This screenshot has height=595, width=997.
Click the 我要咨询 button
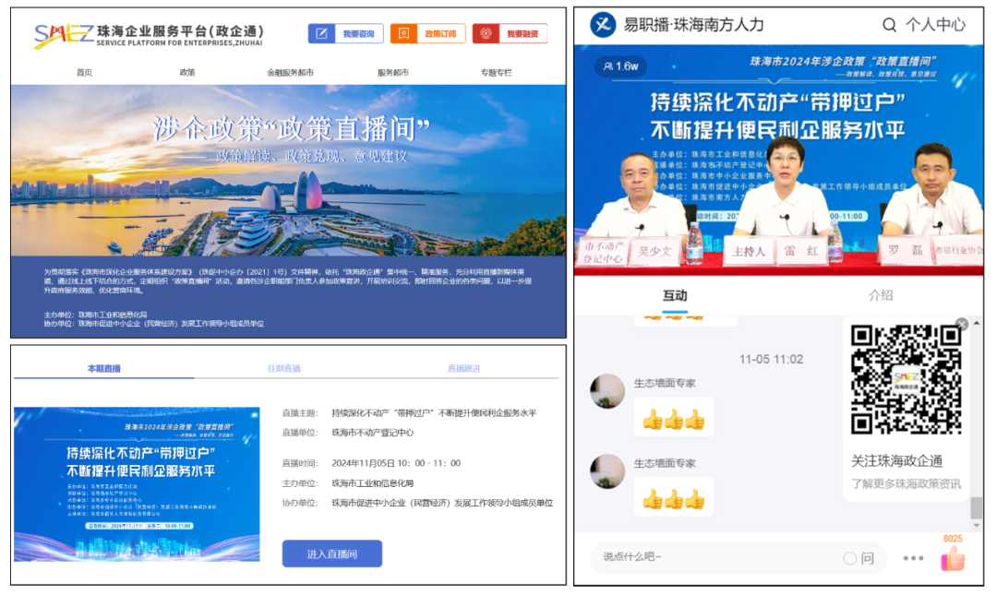(346, 34)
